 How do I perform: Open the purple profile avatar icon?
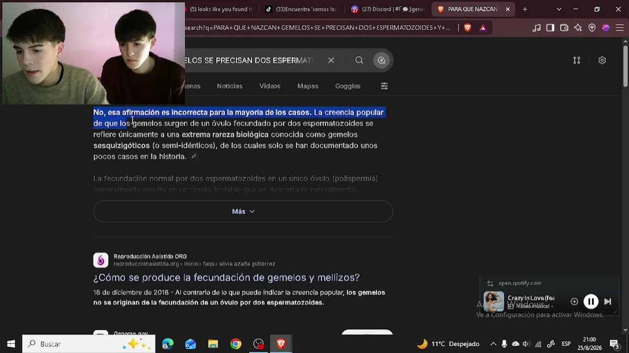[606, 28]
